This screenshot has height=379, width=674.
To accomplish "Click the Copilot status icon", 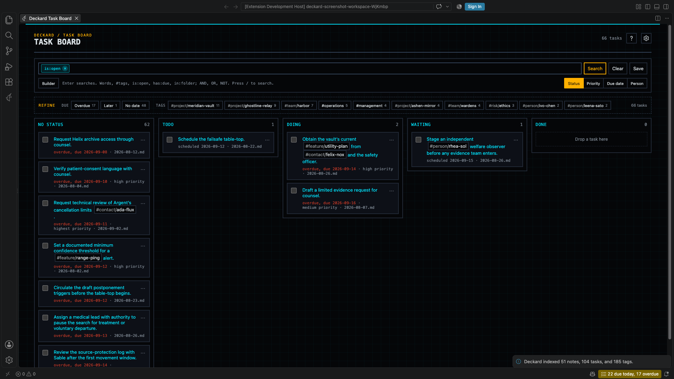I will coord(593,374).
